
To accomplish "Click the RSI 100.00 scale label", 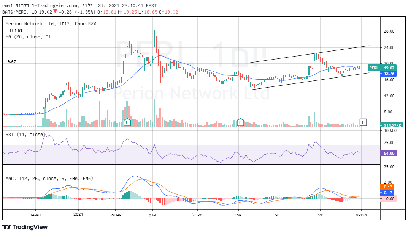I will click(x=390, y=130).
